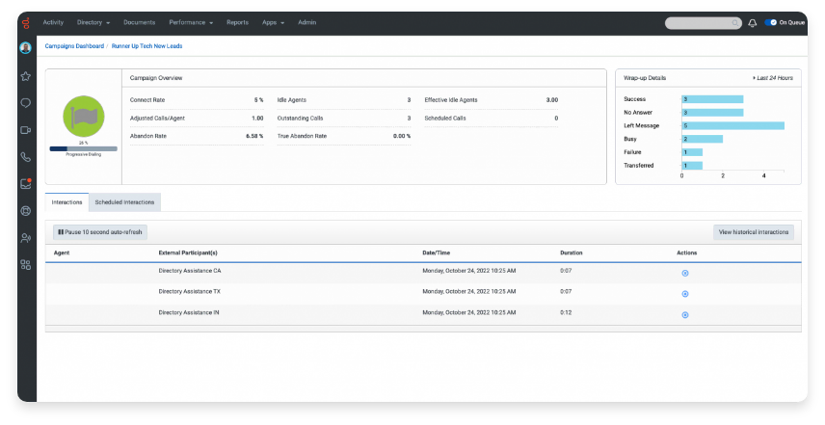Open the chat bubble sidebar icon

25,103
